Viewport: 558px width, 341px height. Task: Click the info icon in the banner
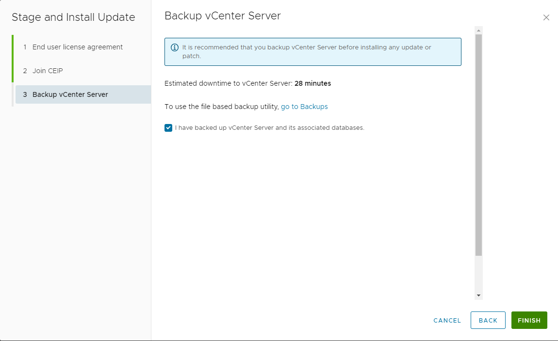pos(175,47)
